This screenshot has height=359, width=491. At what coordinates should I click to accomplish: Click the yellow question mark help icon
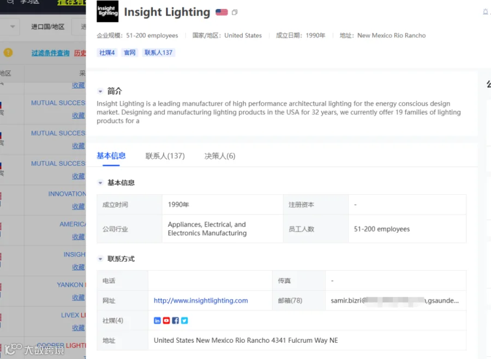tap(8, 52)
